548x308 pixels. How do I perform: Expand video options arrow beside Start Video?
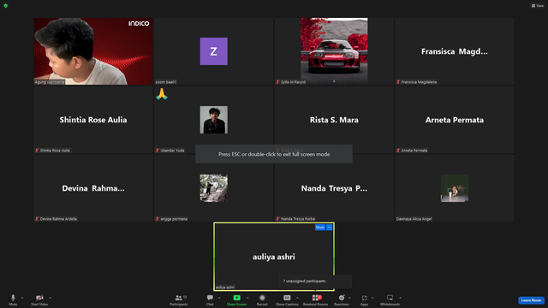pos(50,298)
